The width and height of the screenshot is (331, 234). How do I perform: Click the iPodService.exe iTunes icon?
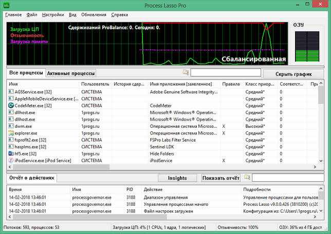11,161
